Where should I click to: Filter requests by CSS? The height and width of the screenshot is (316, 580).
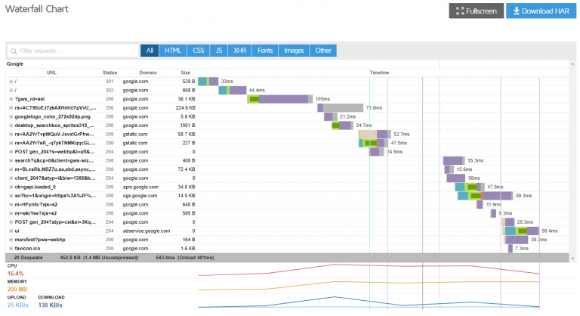[198, 51]
